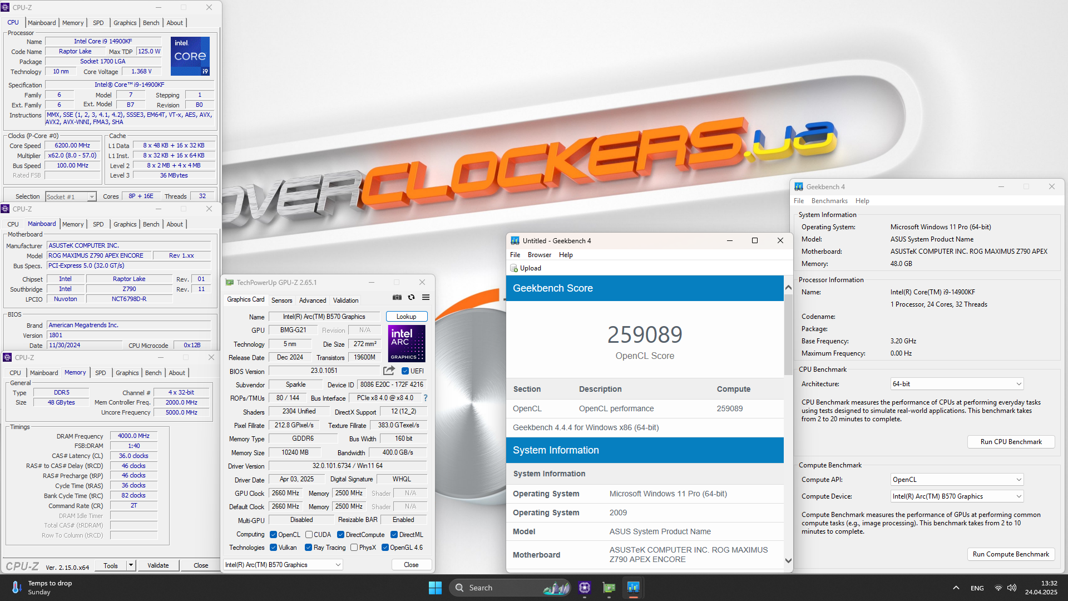
Task: Click the BIOS share/export icon in GPU-Z
Action: click(389, 371)
